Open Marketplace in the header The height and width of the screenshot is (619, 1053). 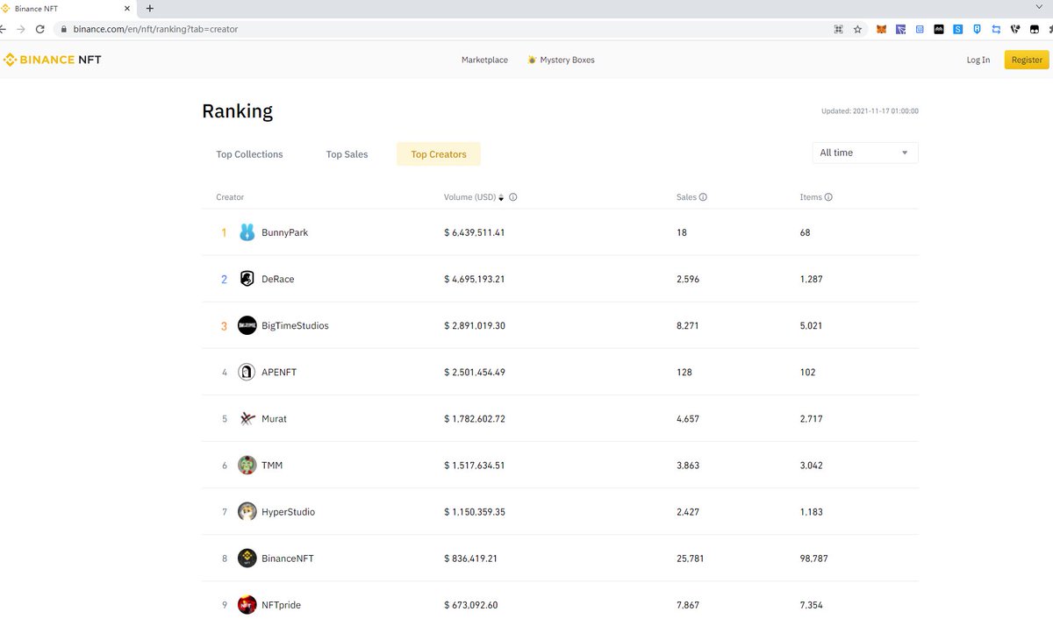484,60
